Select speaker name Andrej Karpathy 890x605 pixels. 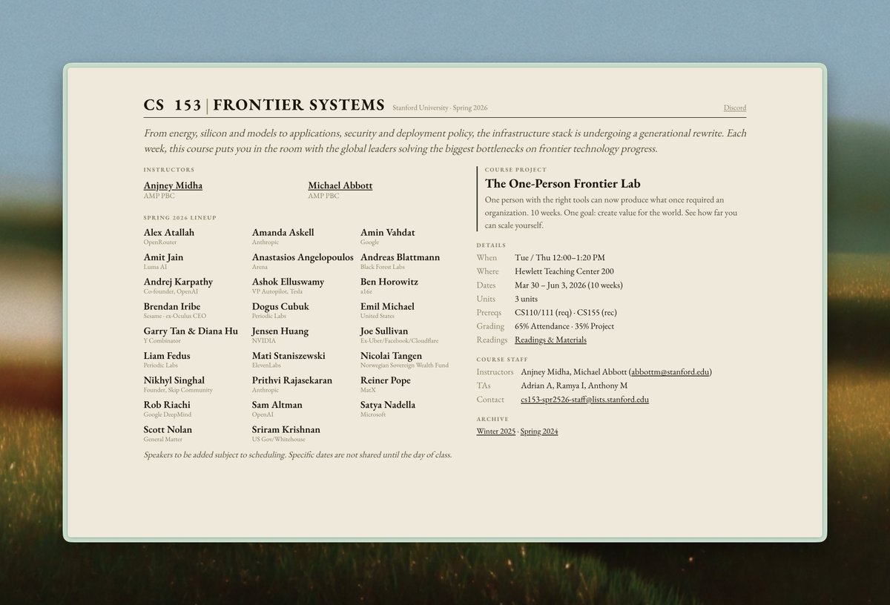coord(178,281)
